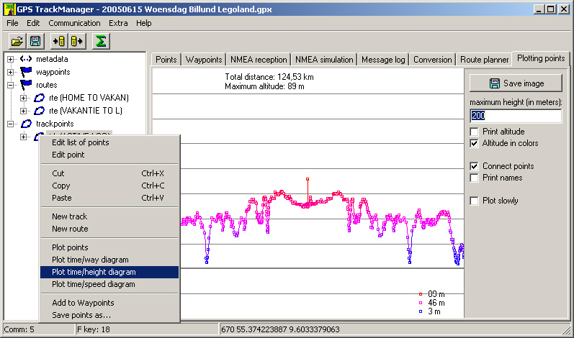This screenshot has width=574, height=338.
Task: Click the save floppy disk toolbar icon
Action: click(35, 41)
